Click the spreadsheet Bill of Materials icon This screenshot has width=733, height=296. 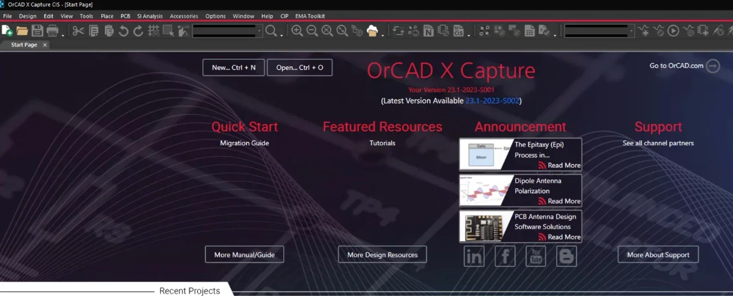coord(530,31)
